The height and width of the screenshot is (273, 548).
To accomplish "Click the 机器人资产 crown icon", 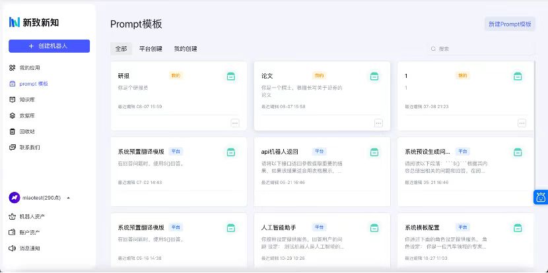I will [x=13, y=216].
